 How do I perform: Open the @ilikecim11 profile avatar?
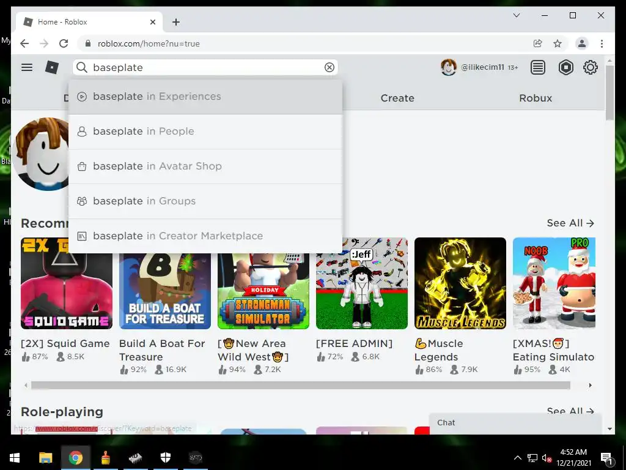tap(448, 67)
